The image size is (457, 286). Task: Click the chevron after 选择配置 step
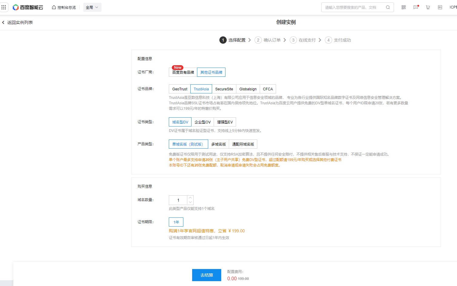[x=250, y=40]
